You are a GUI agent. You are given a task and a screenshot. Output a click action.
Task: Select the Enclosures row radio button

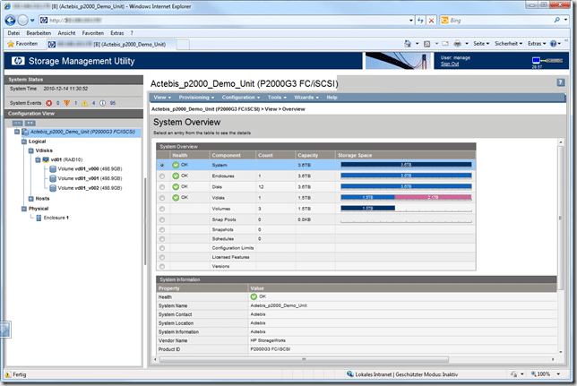point(162,176)
